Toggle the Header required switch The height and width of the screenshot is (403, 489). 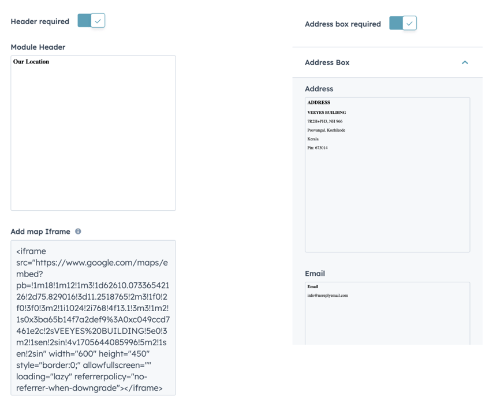pos(91,21)
